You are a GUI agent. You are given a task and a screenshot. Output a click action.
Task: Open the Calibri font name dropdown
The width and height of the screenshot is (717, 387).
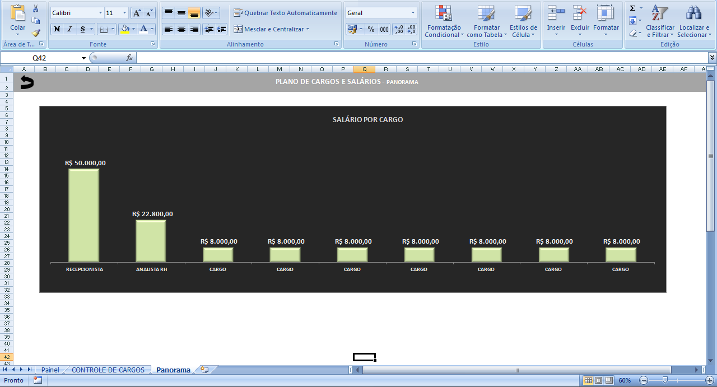(x=100, y=13)
